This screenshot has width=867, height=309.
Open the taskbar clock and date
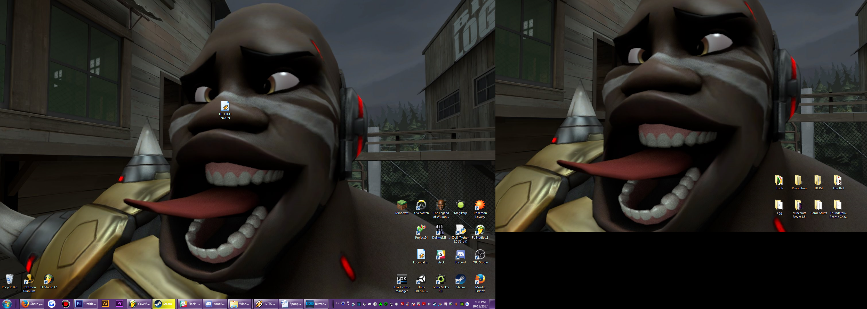[480, 304]
